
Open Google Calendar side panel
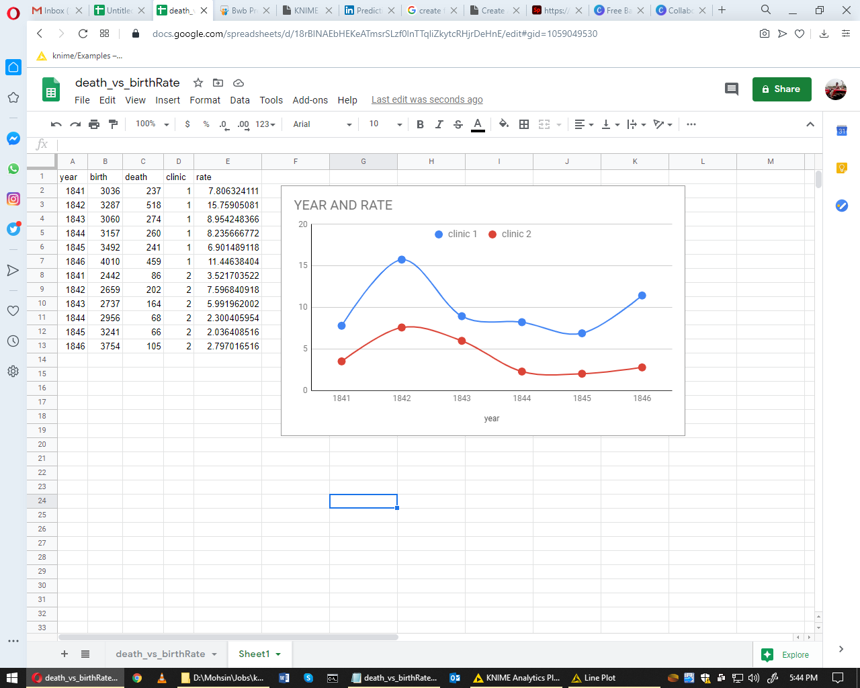tap(841, 131)
